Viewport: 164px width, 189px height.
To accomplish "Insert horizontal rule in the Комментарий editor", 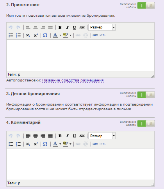I will tap(95, 144).
